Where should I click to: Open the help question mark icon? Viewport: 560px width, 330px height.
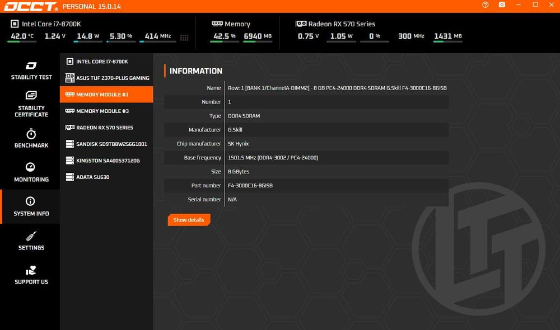click(x=486, y=4)
